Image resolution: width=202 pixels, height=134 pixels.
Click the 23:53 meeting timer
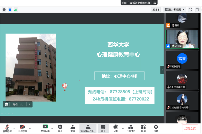[x=156, y=10]
